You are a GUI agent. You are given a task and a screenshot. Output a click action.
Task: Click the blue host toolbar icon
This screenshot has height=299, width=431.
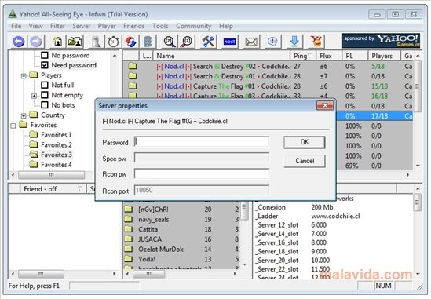tap(229, 42)
